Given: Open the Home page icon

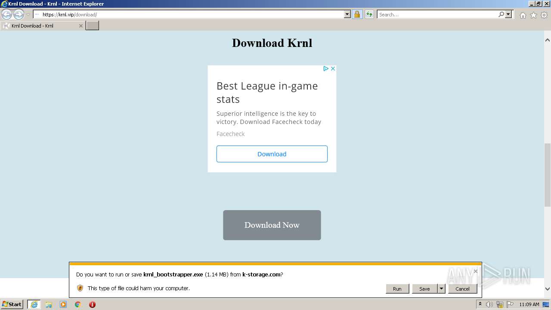Looking at the screenshot, I should point(523,15).
